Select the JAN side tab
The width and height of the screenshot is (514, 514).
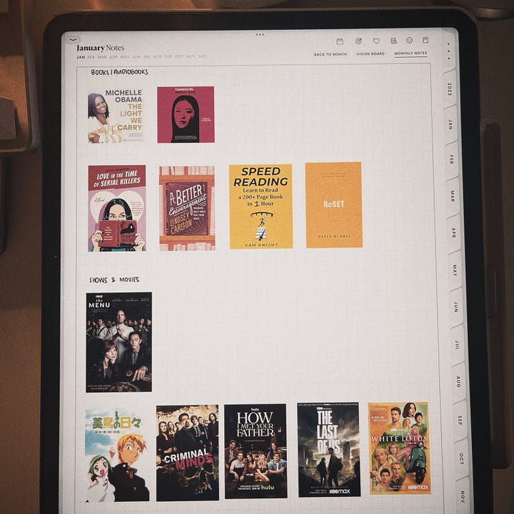click(450, 124)
